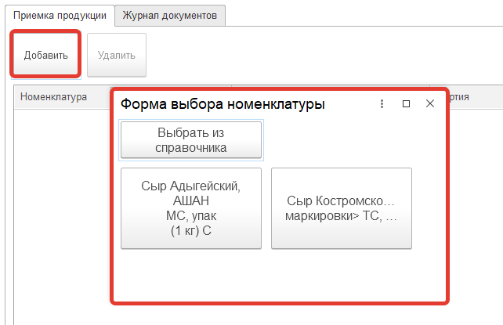The height and width of the screenshot is (325, 503).
Task: Maximize the nomenclature selection form
Action: click(x=406, y=104)
